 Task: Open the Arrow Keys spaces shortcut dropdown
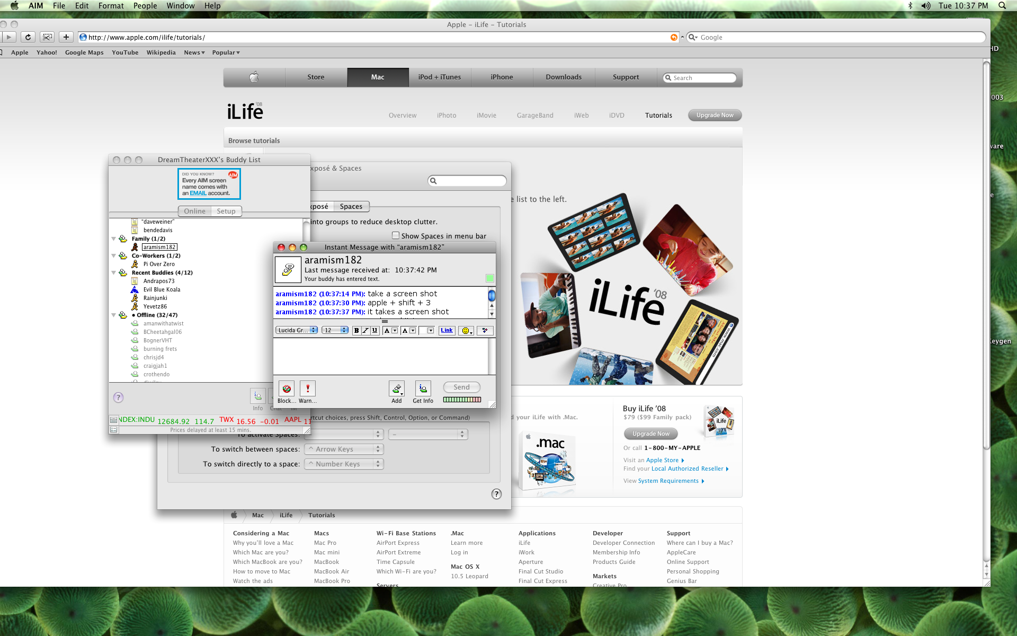click(x=343, y=449)
